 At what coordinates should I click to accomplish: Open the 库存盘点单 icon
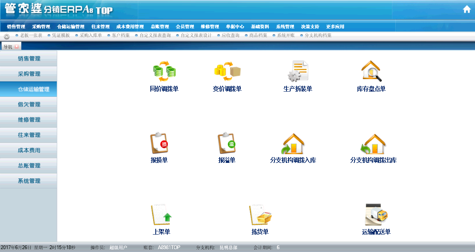pos(371,71)
